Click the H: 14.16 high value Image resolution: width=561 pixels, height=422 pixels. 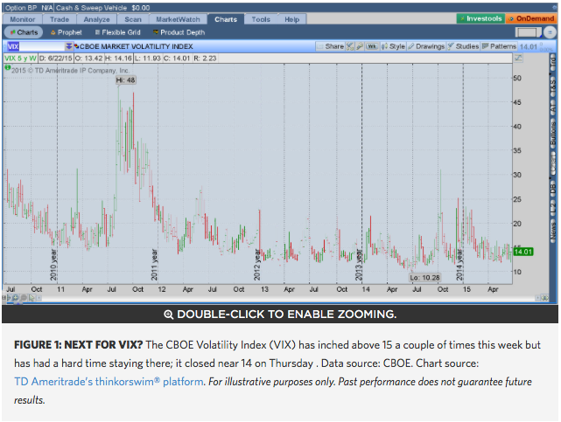coord(118,59)
